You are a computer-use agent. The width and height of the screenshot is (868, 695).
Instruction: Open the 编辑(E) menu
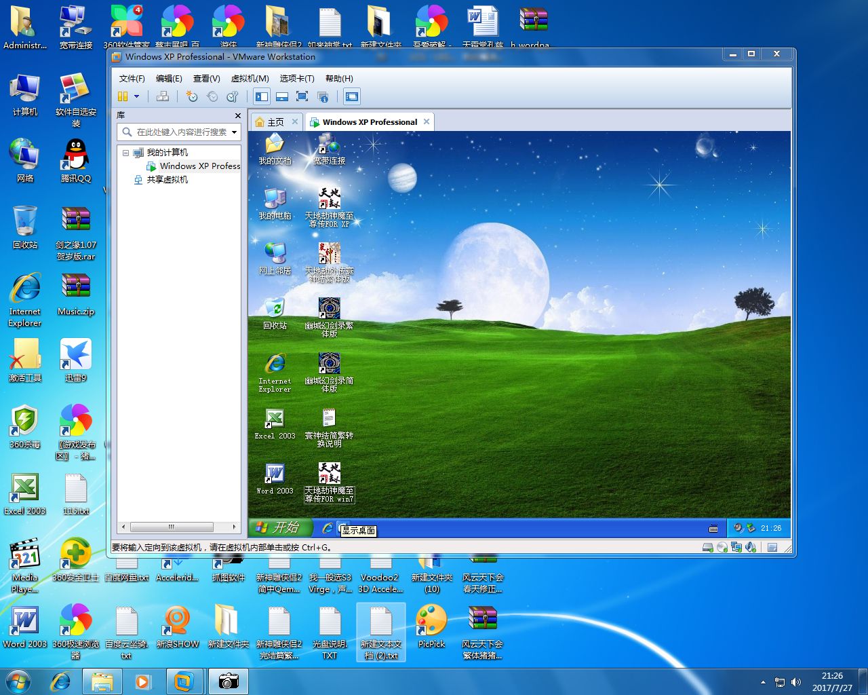tap(169, 78)
